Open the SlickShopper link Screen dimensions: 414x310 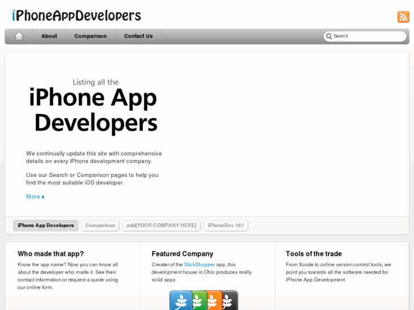coord(200,264)
